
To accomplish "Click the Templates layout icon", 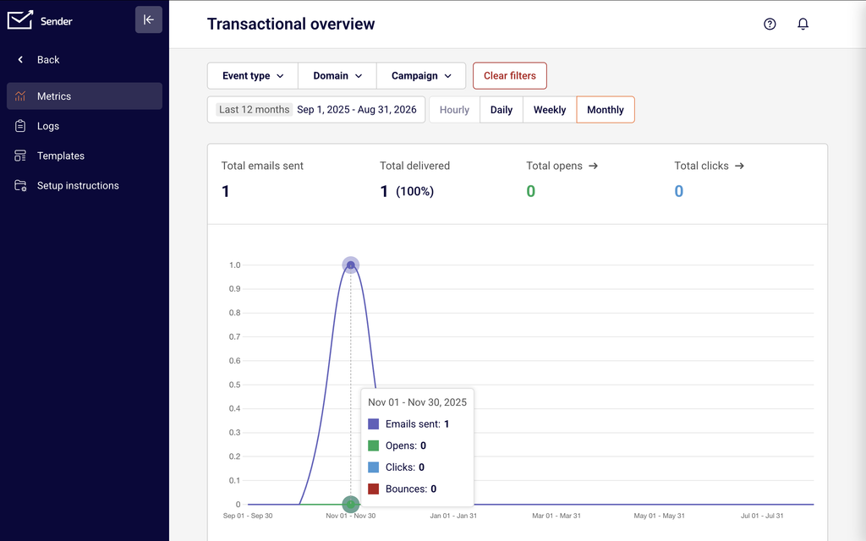I will (20, 156).
